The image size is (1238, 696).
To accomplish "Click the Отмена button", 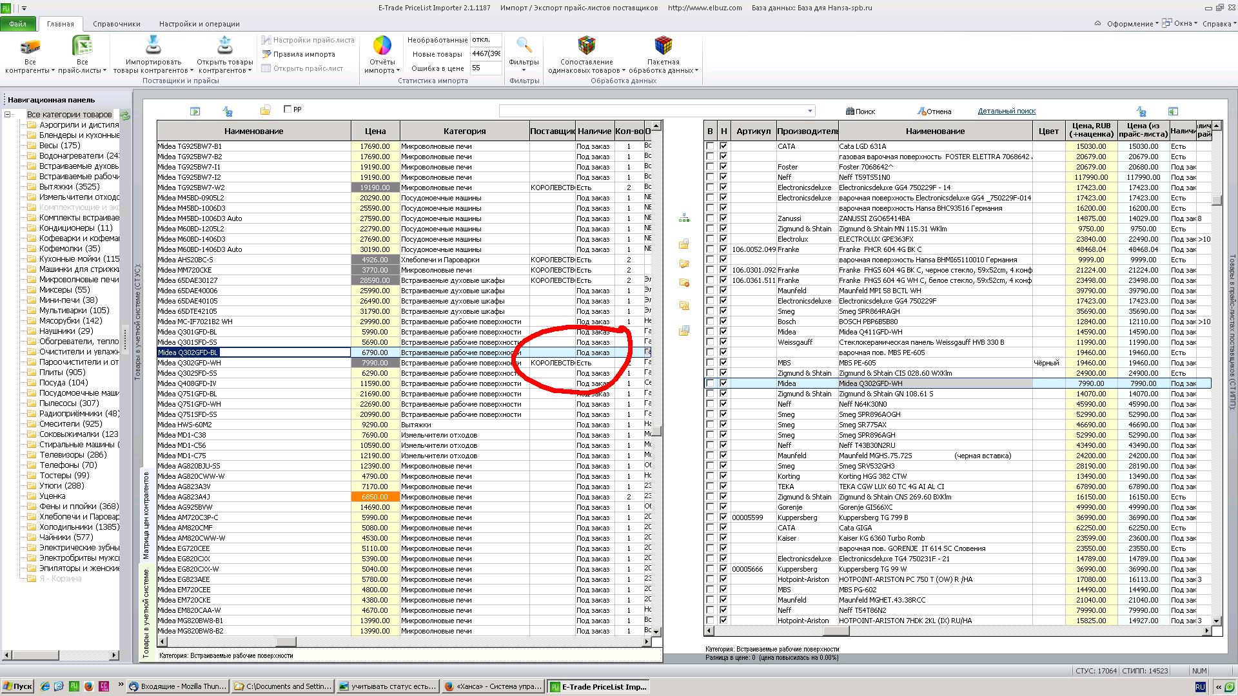I will coord(934,111).
